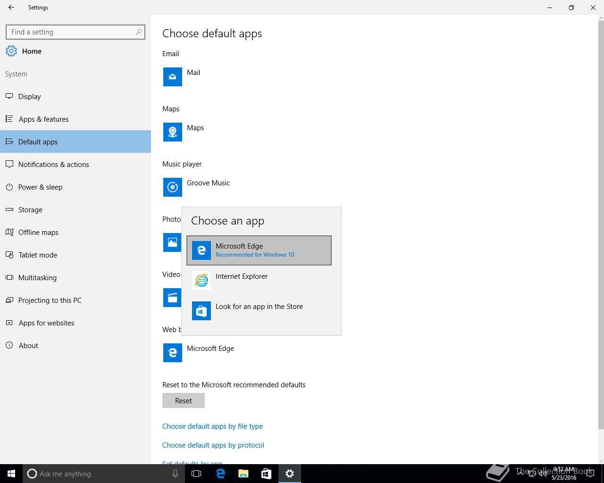
Task: Open Windows Start menu
Action: tap(11, 474)
